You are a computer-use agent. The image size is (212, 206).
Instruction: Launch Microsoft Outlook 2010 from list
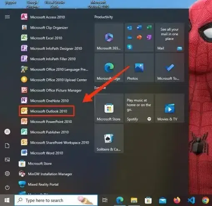tap(47, 111)
